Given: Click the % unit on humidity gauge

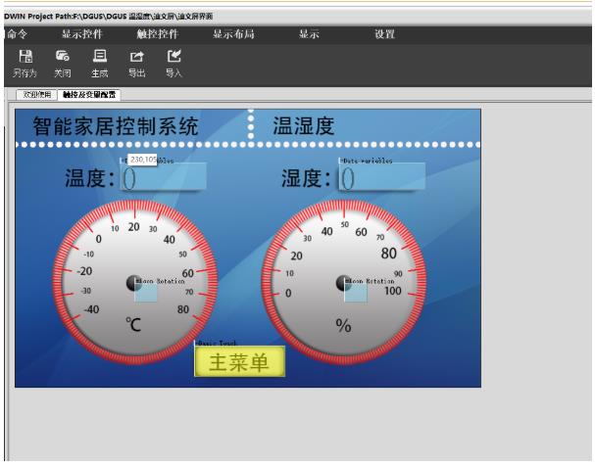Looking at the screenshot, I should point(343,325).
